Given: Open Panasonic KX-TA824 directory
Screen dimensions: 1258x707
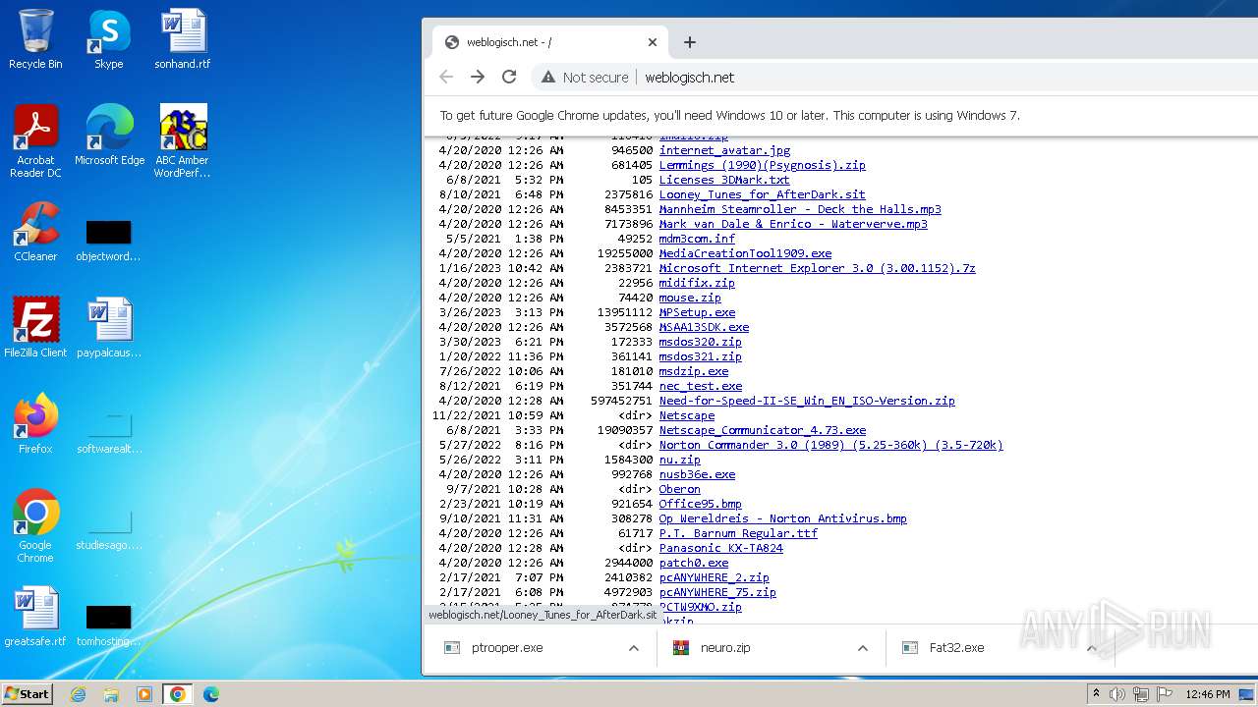Looking at the screenshot, I should [x=721, y=548].
